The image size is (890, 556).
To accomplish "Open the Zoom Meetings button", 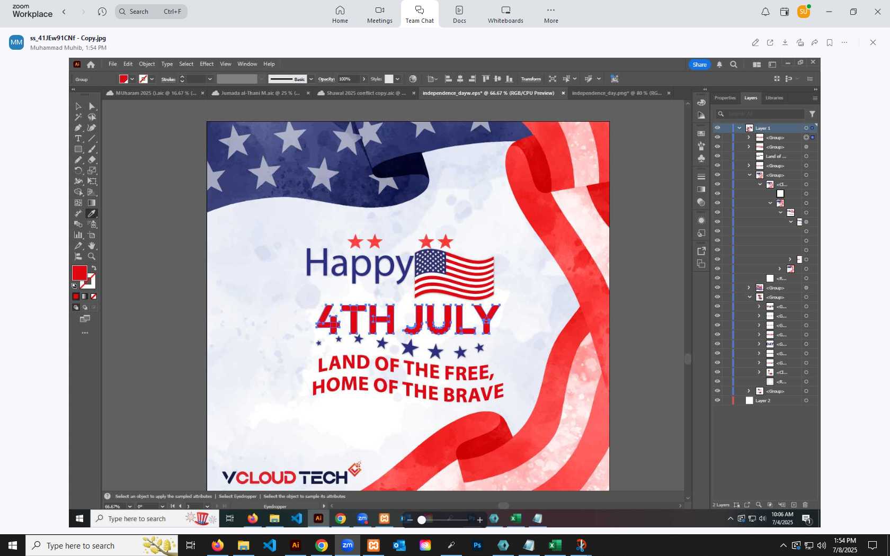I will [380, 15].
